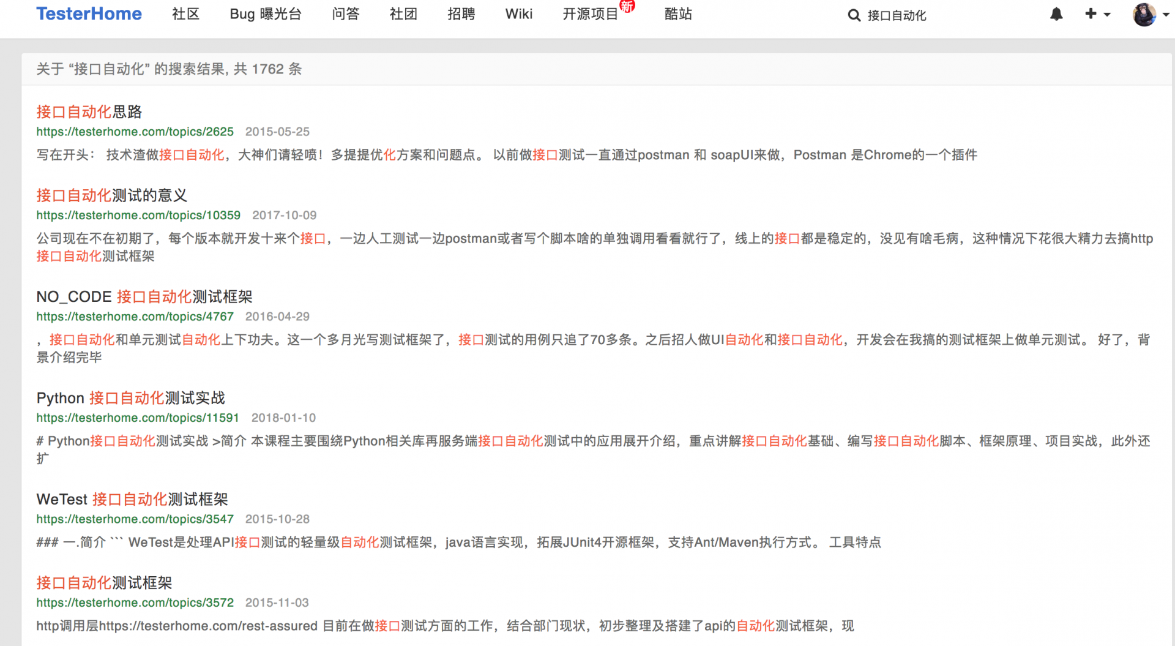Viewport: 1175px width, 646px height.
Task: Open URL testerhome.com/topics/3572
Action: point(135,603)
